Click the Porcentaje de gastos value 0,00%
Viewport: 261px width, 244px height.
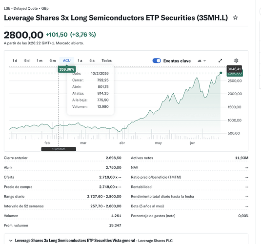243,216
